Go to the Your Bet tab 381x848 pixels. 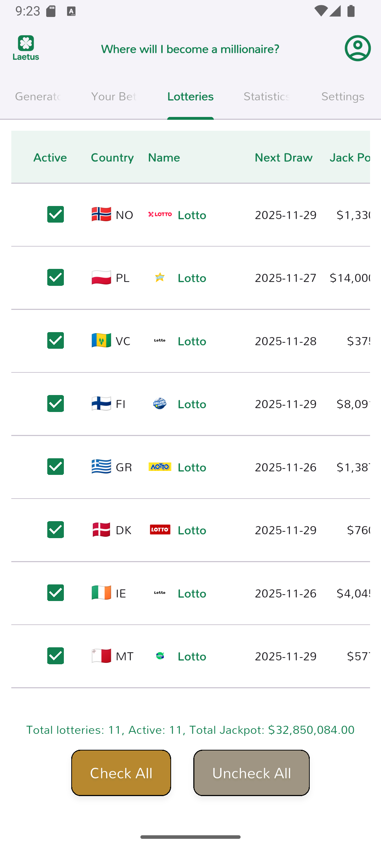[114, 97]
